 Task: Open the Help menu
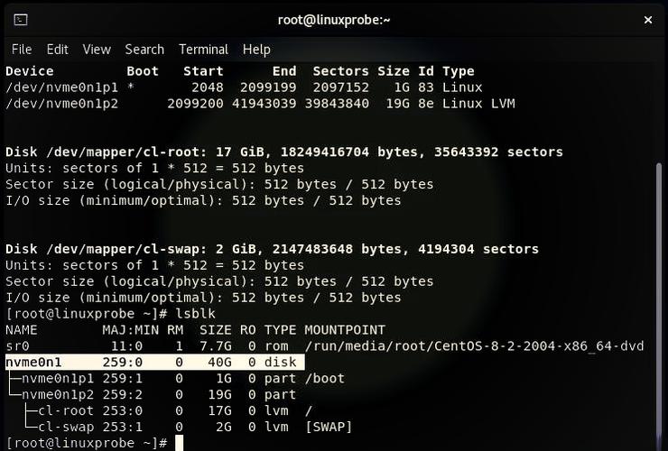coord(256,50)
